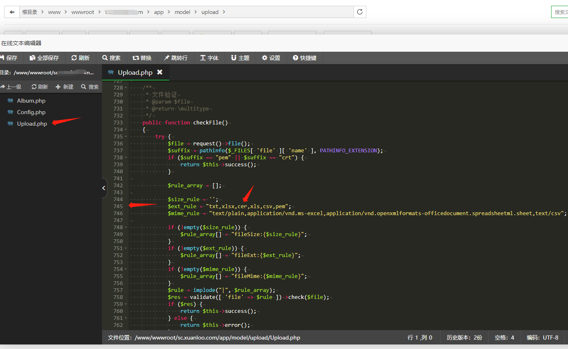Open 历史版本: 2份 in the status bar
Image resolution: width=568 pixels, height=349 pixels.
click(464, 338)
